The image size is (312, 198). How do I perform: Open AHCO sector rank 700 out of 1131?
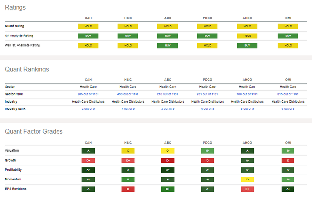click(247, 94)
